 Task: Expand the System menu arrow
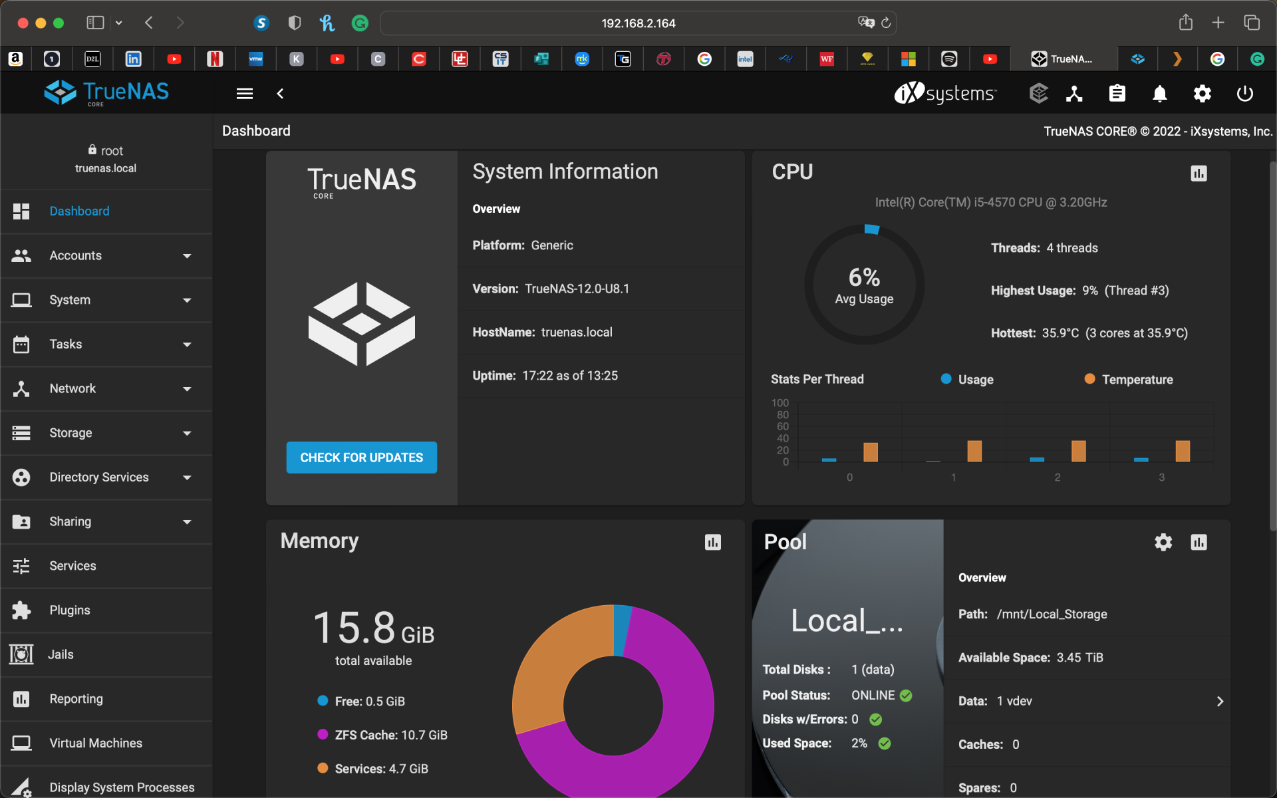pyautogui.click(x=187, y=301)
